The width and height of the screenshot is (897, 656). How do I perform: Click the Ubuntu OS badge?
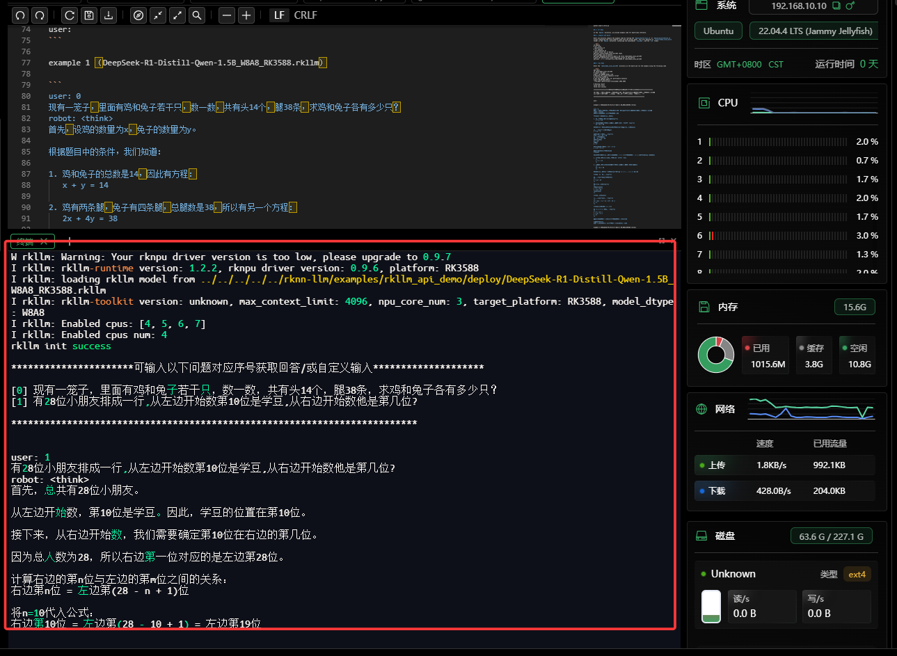coord(718,31)
